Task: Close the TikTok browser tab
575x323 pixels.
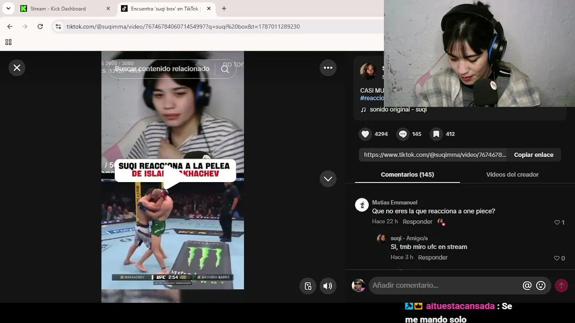Action: click(x=208, y=9)
